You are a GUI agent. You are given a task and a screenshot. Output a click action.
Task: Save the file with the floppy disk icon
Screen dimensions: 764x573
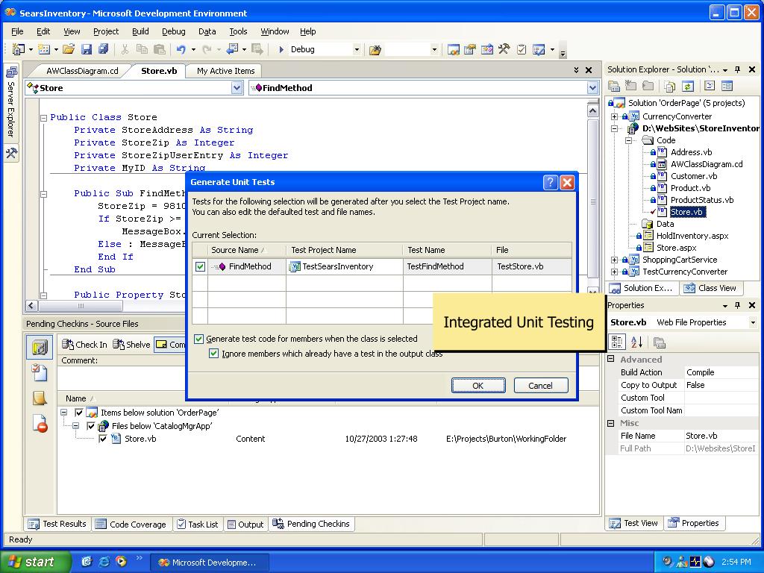tap(87, 49)
